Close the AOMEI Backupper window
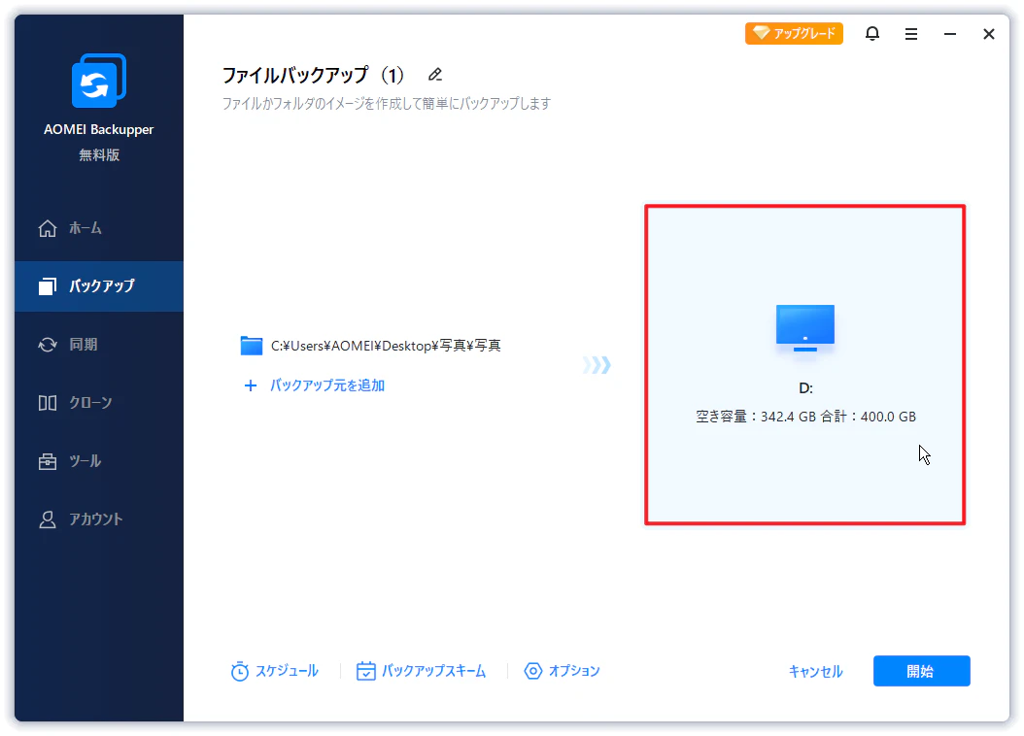The image size is (1024, 736). pyautogui.click(x=989, y=34)
